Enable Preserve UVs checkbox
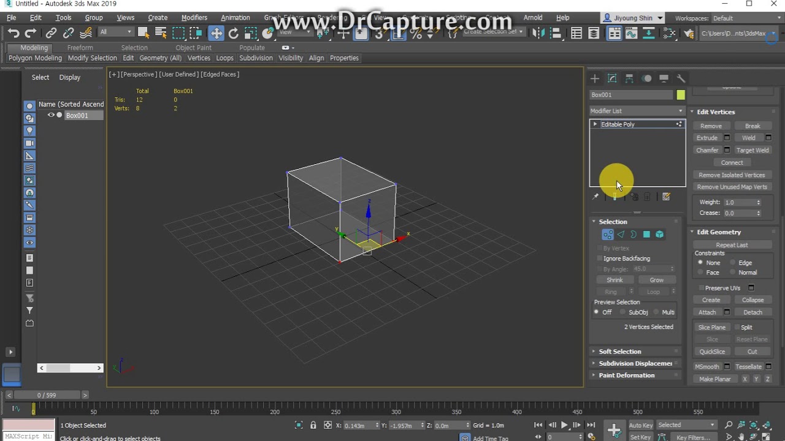Screen dimensions: 785x441 point(702,288)
